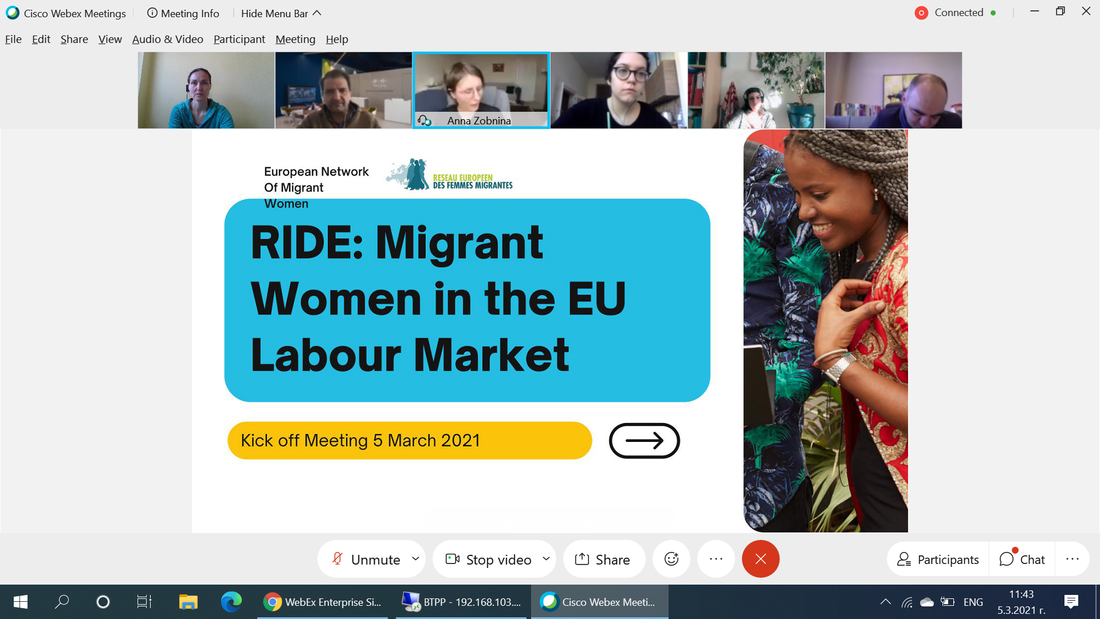Open taskbar clock showing 11:43
The width and height of the screenshot is (1100, 619).
(1022, 602)
